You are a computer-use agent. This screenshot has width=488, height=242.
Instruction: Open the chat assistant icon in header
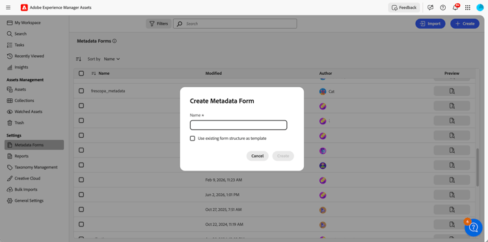click(x=431, y=7)
